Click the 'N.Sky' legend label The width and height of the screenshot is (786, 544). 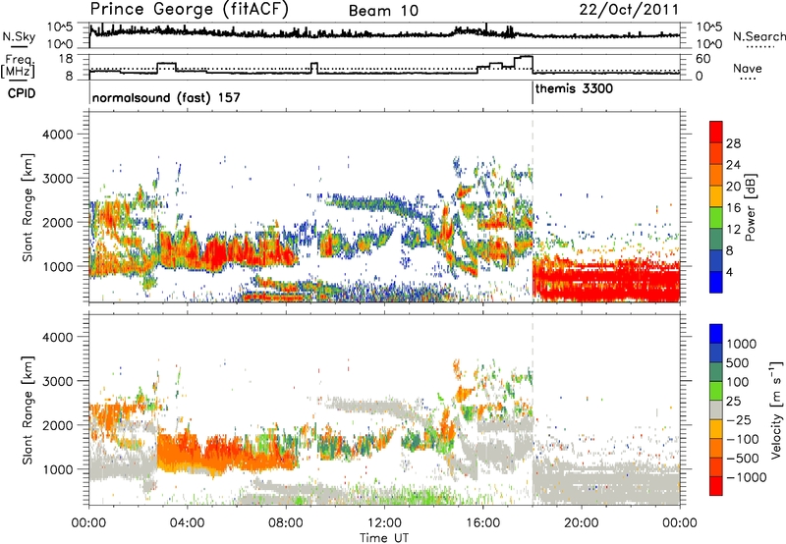pos(19,36)
